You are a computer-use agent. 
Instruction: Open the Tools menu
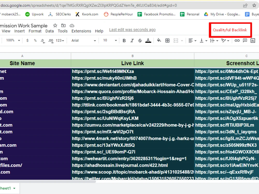click(63, 31)
